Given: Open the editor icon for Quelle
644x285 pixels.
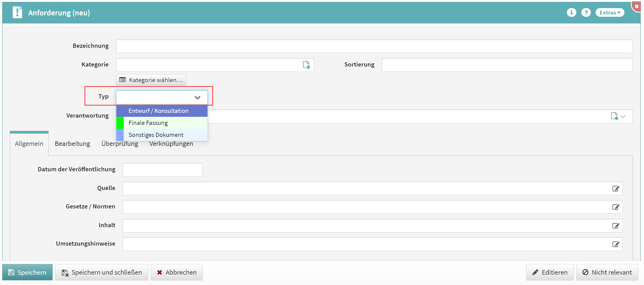Looking at the screenshot, I should click(x=615, y=189).
